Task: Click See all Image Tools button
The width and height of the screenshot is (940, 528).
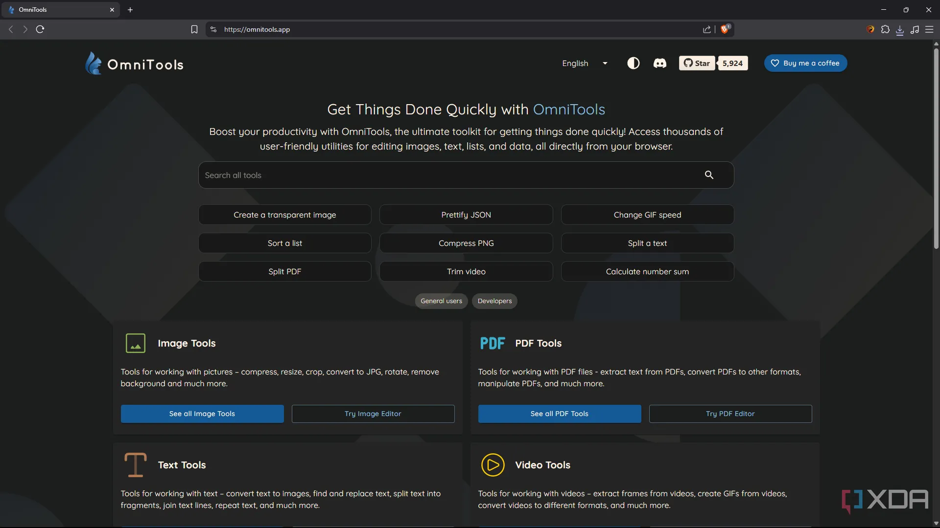Action: pyautogui.click(x=202, y=414)
